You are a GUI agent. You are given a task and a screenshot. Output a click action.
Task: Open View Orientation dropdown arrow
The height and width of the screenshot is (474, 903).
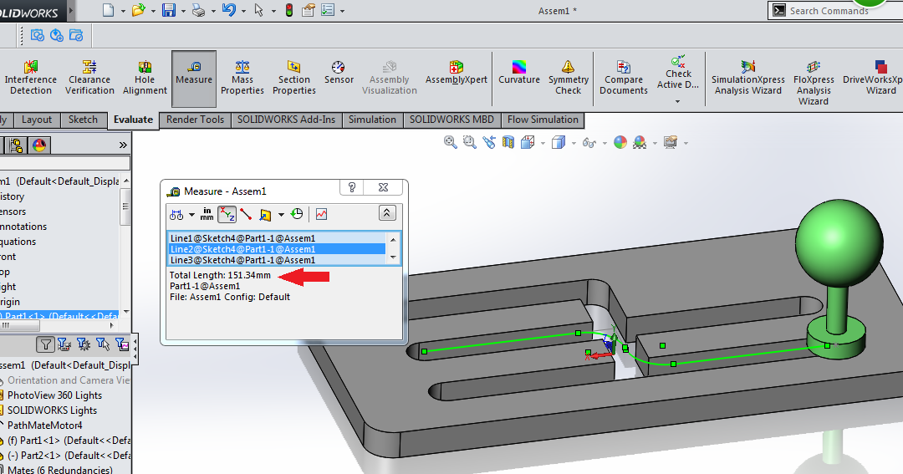543,144
